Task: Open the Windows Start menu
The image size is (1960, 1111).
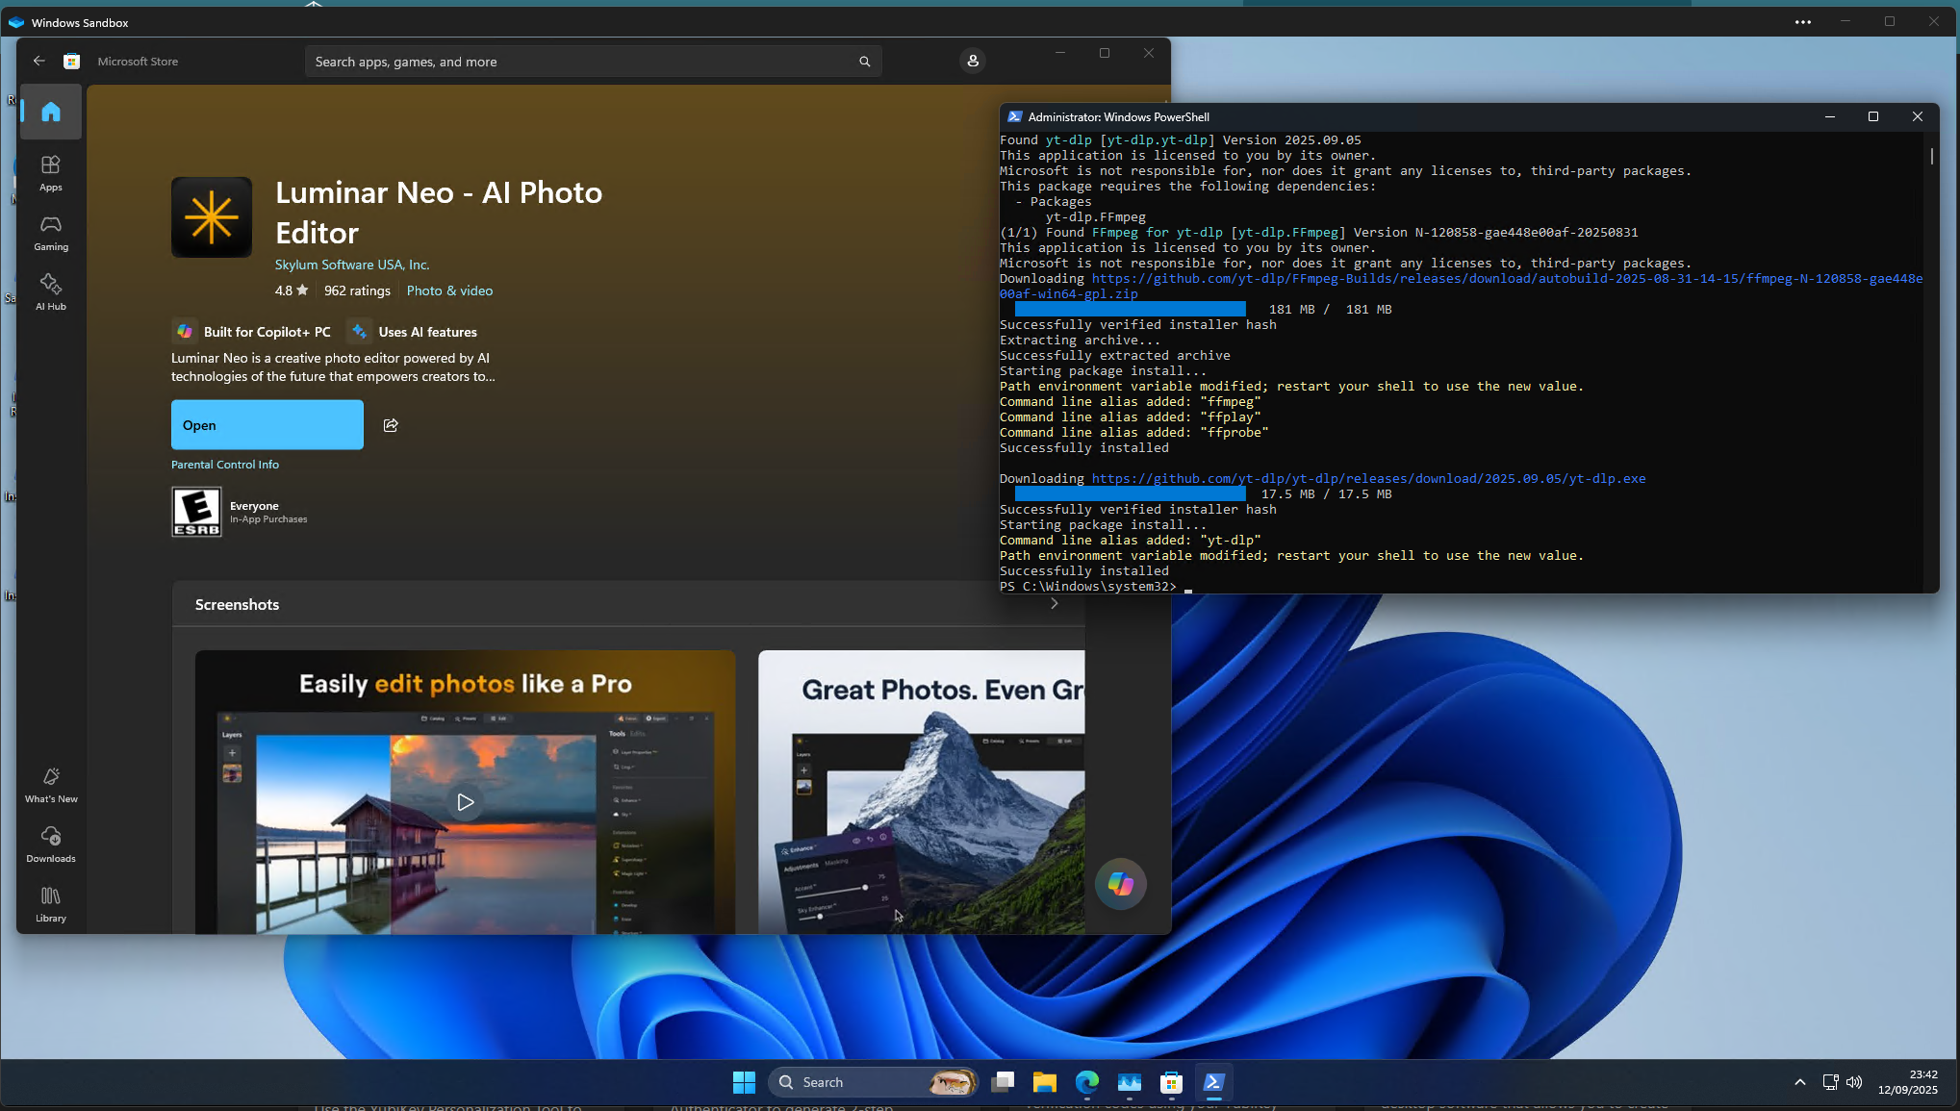Action: click(x=744, y=1082)
